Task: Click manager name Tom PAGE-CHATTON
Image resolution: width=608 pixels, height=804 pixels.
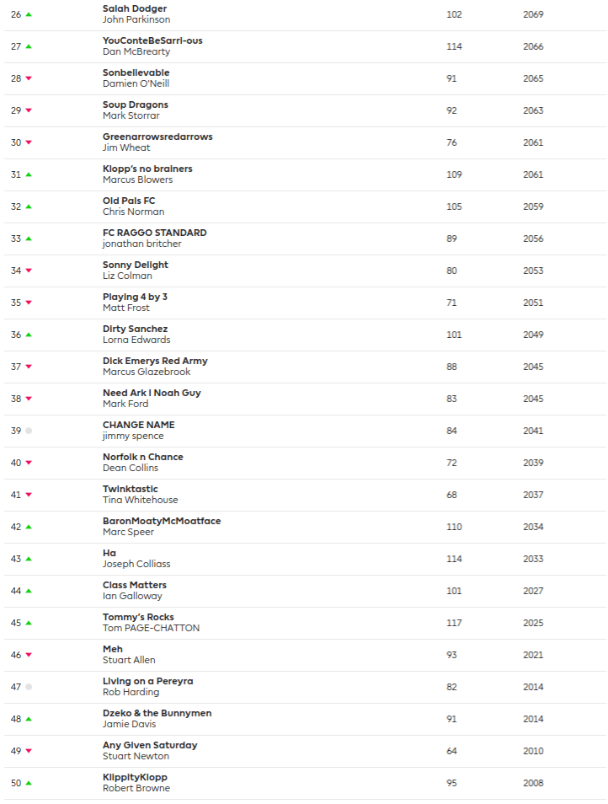Action: point(151,628)
